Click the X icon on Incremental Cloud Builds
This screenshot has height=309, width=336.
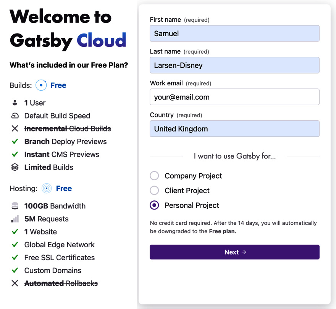point(15,128)
